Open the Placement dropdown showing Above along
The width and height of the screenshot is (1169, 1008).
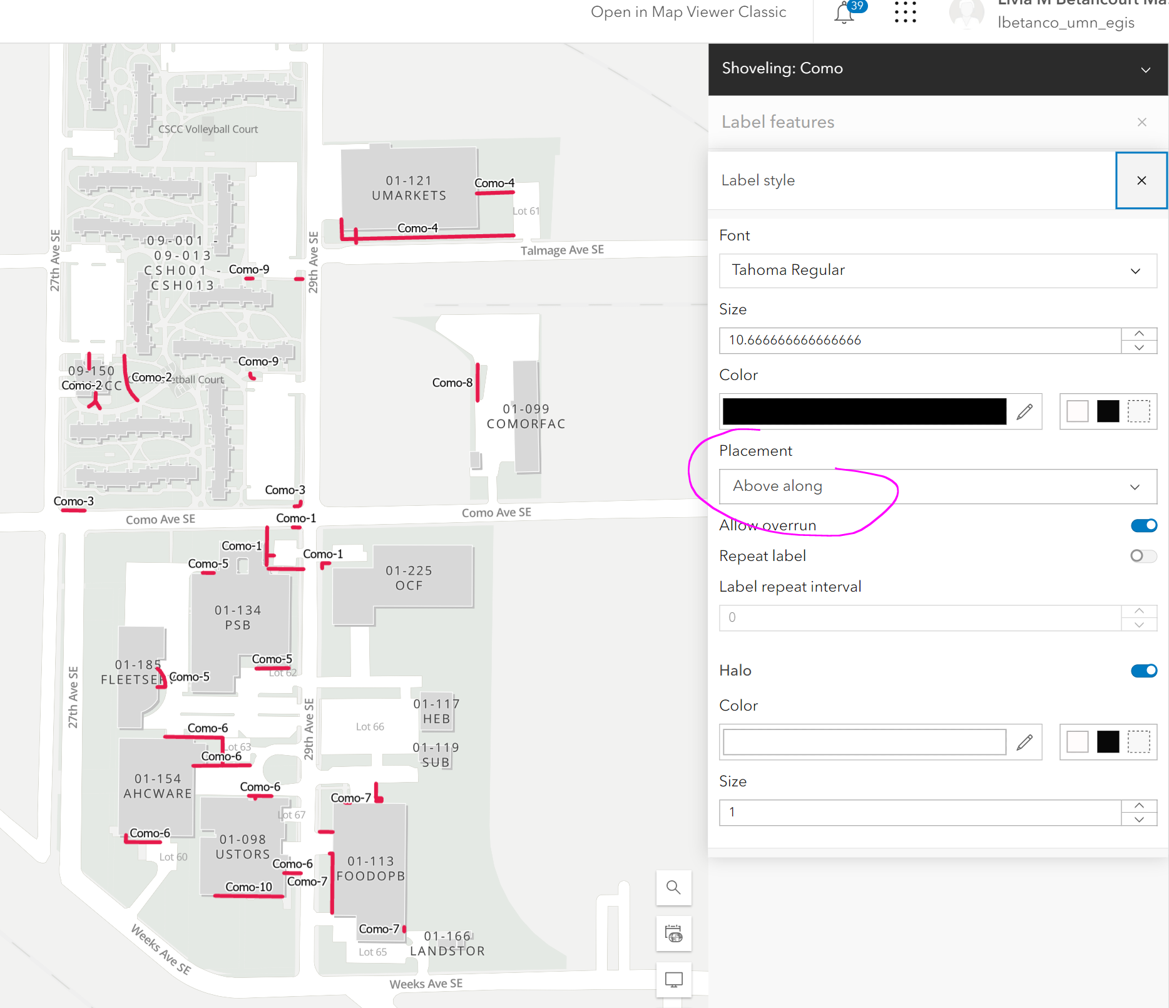937,486
